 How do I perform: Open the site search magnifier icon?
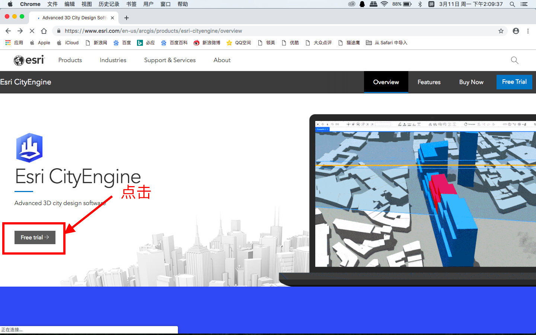coord(514,60)
